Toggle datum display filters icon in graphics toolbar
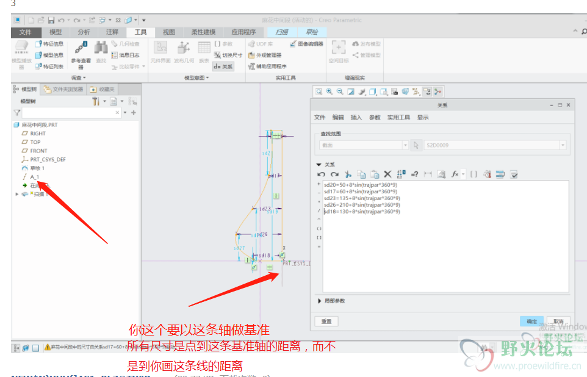The width and height of the screenshot is (587, 377). (x=416, y=92)
